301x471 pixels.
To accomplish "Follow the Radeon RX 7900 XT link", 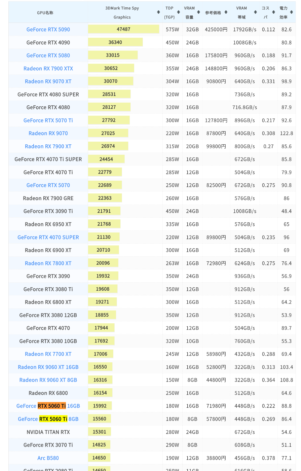I will point(48,146).
